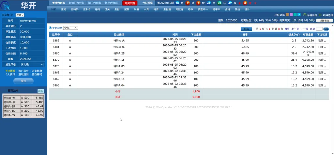Click the network speed test gauge icon
The width and height of the screenshot is (334, 155).
pos(304,15)
